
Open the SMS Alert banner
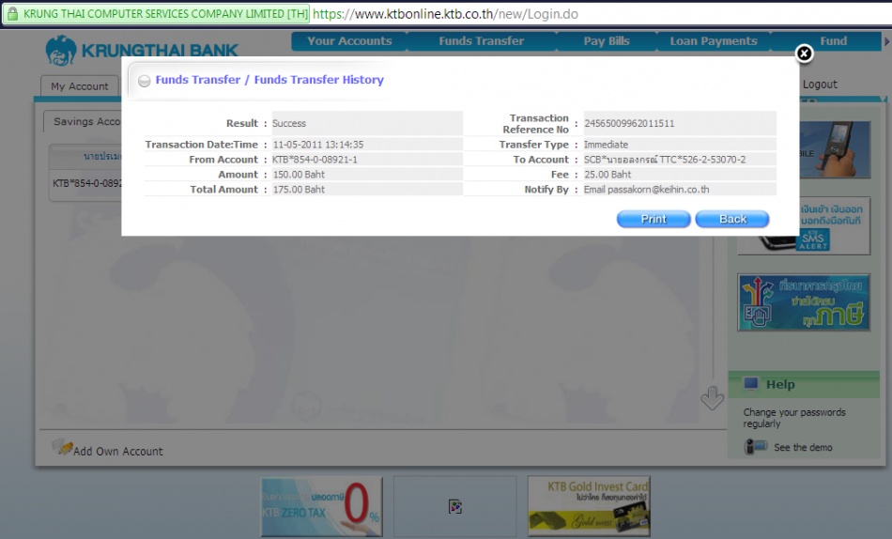pyautogui.click(x=804, y=226)
